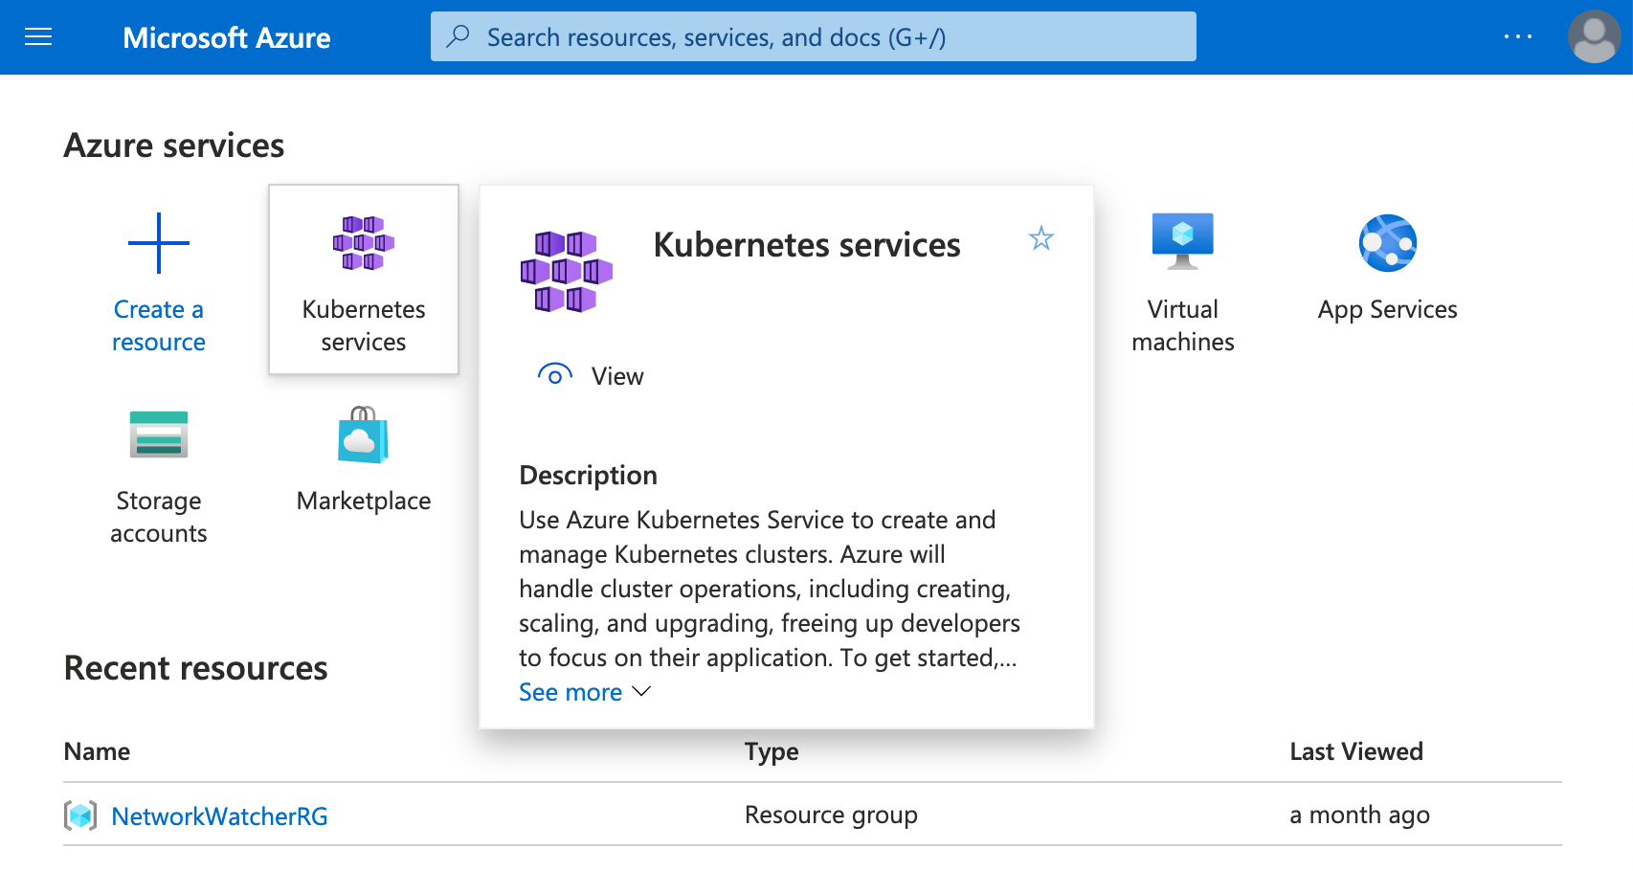Viewport: 1633px width, 871px height.
Task: Click the Virtual machines label
Action: pyautogui.click(x=1183, y=325)
